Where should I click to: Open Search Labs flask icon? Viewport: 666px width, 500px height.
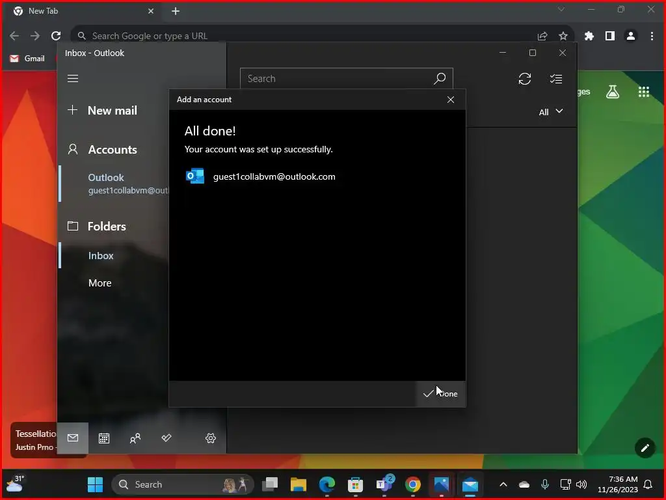coord(613,91)
